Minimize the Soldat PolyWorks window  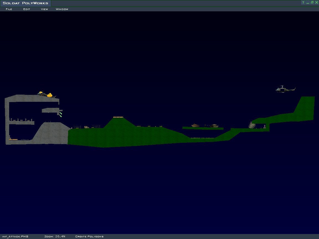tap(308, 2)
